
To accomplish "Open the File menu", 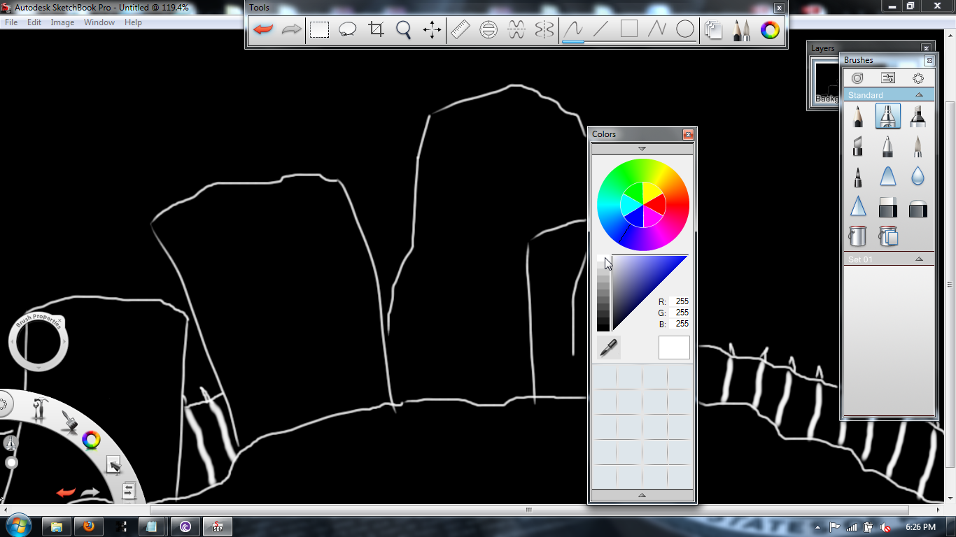I will tap(11, 22).
